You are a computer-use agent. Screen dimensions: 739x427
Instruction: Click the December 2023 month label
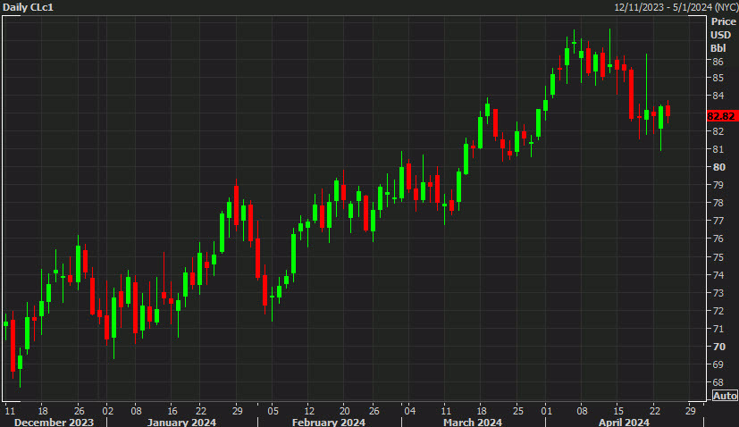[x=54, y=422]
